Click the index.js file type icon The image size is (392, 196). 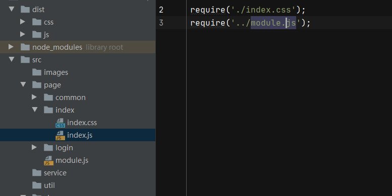coord(60,135)
